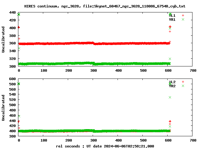Click the 600 y-axis tick on the bottom plot
The width and height of the screenshot is (199, 149).
[12, 79]
